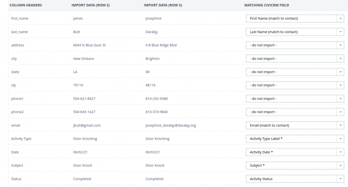Expand the zip row dropdown arrow
The height and width of the screenshot is (187, 348).
[340, 85]
